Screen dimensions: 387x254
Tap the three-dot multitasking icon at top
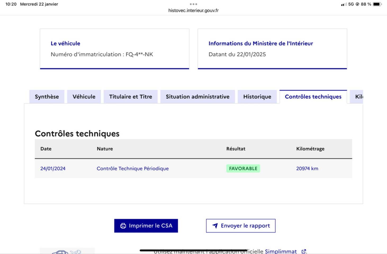[x=193, y=4]
